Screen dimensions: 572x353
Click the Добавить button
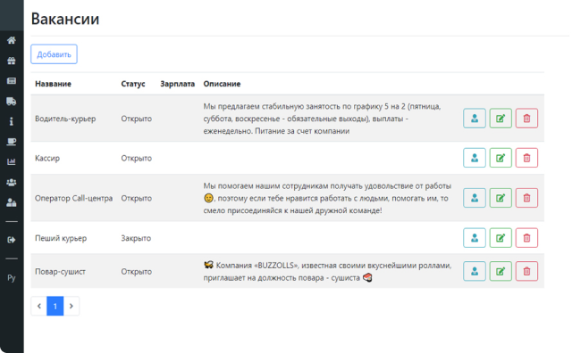coord(54,54)
